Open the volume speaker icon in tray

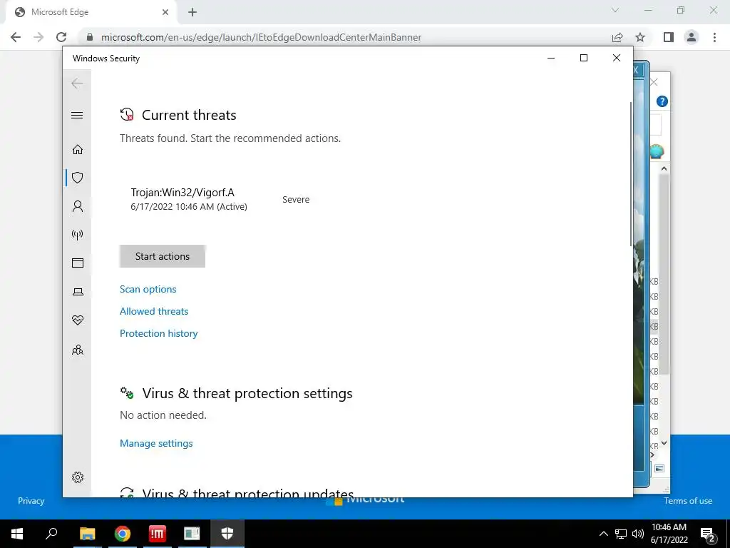pyautogui.click(x=638, y=534)
